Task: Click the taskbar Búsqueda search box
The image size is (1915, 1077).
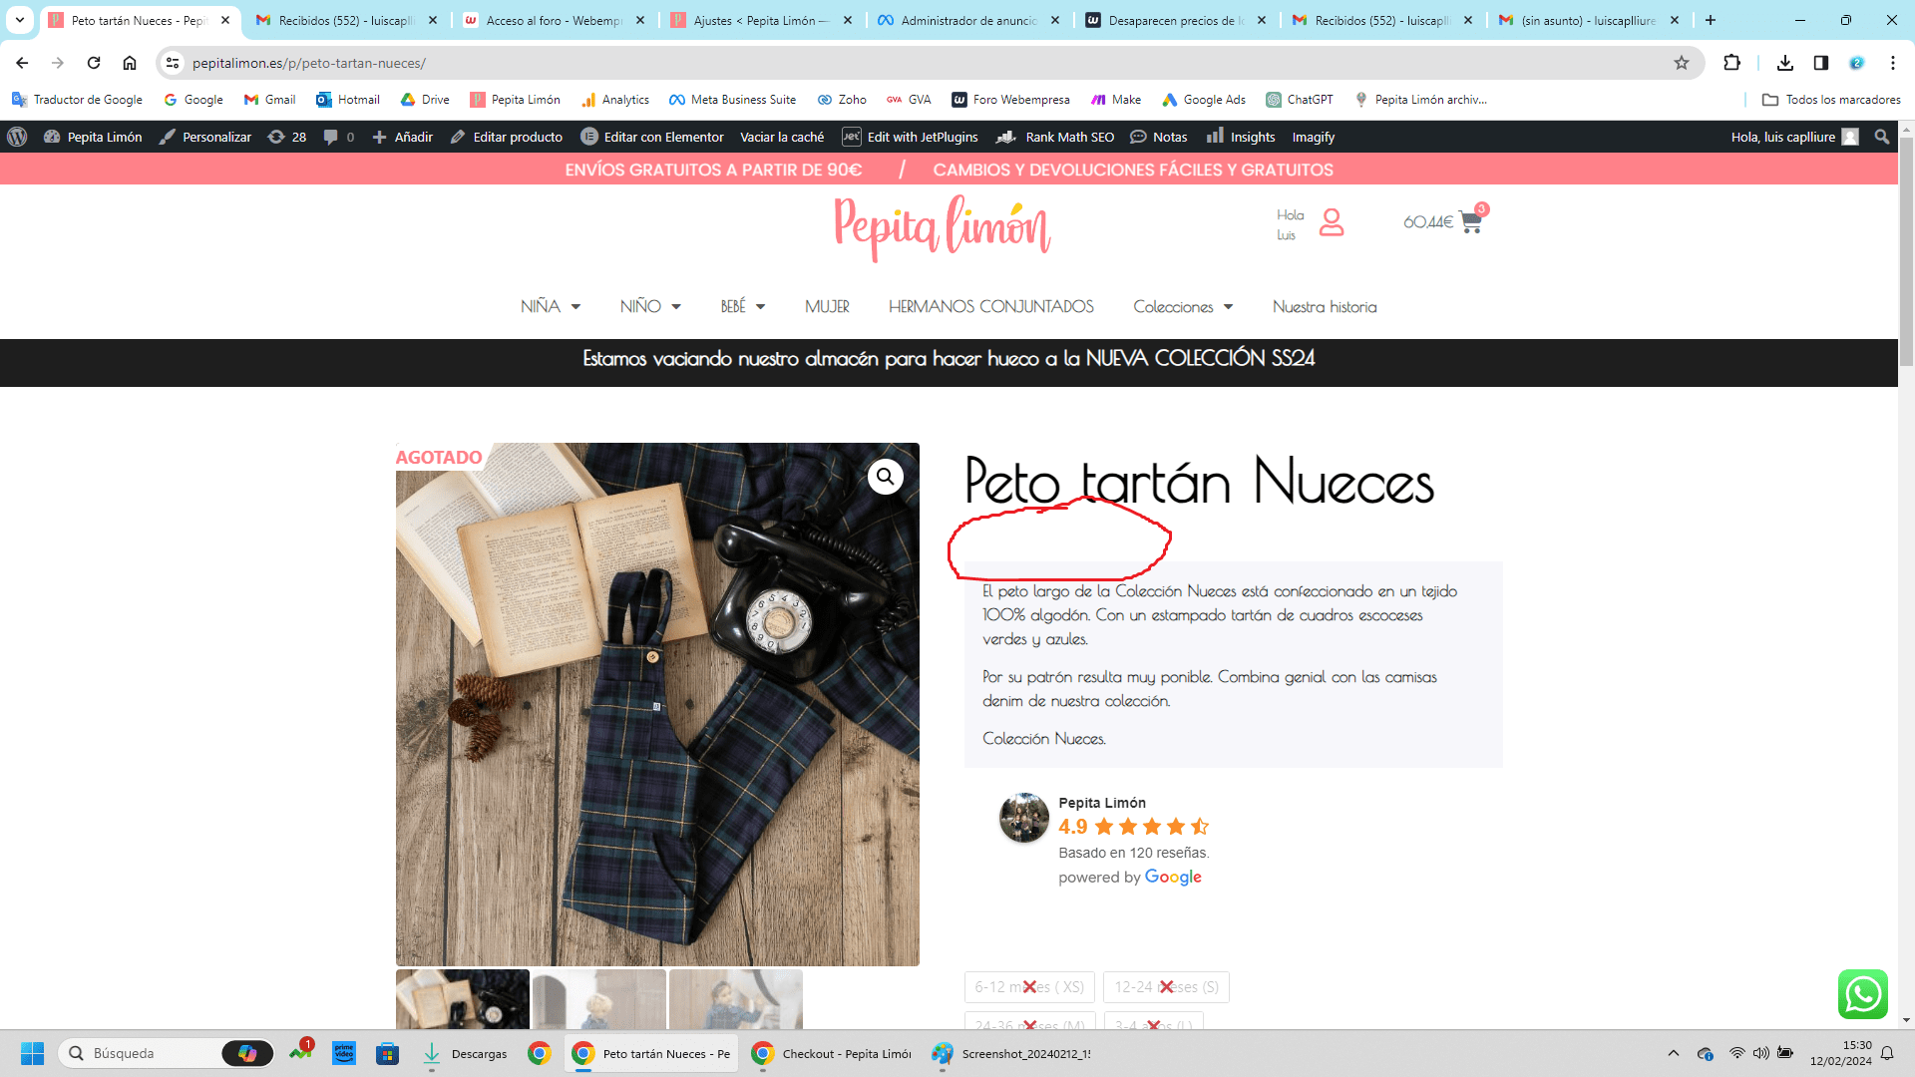Action: 166,1053
